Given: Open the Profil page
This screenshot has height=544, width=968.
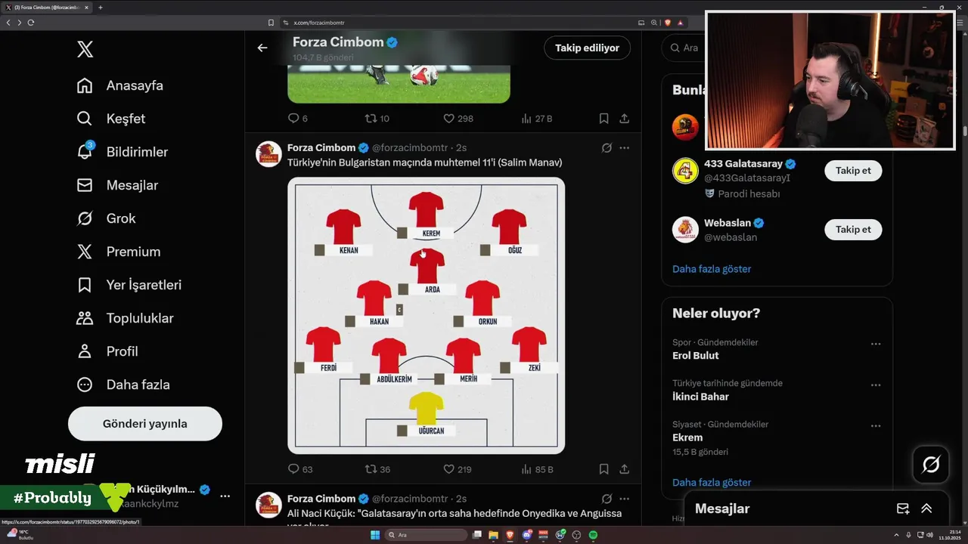Looking at the screenshot, I should (x=107, y=351).
